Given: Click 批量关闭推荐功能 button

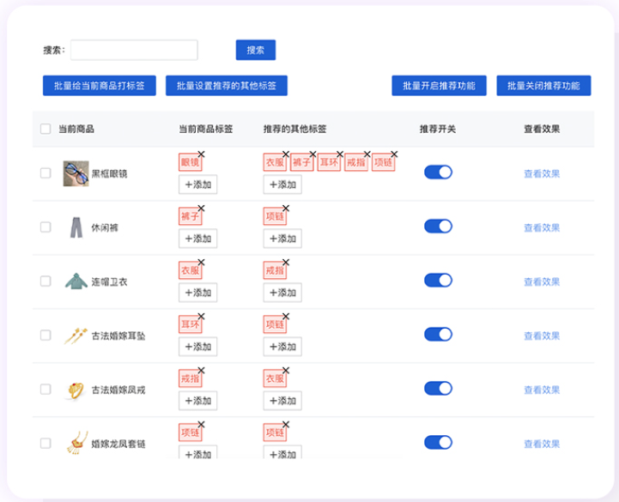Looking at the screenshot, I should pos(543,86).
